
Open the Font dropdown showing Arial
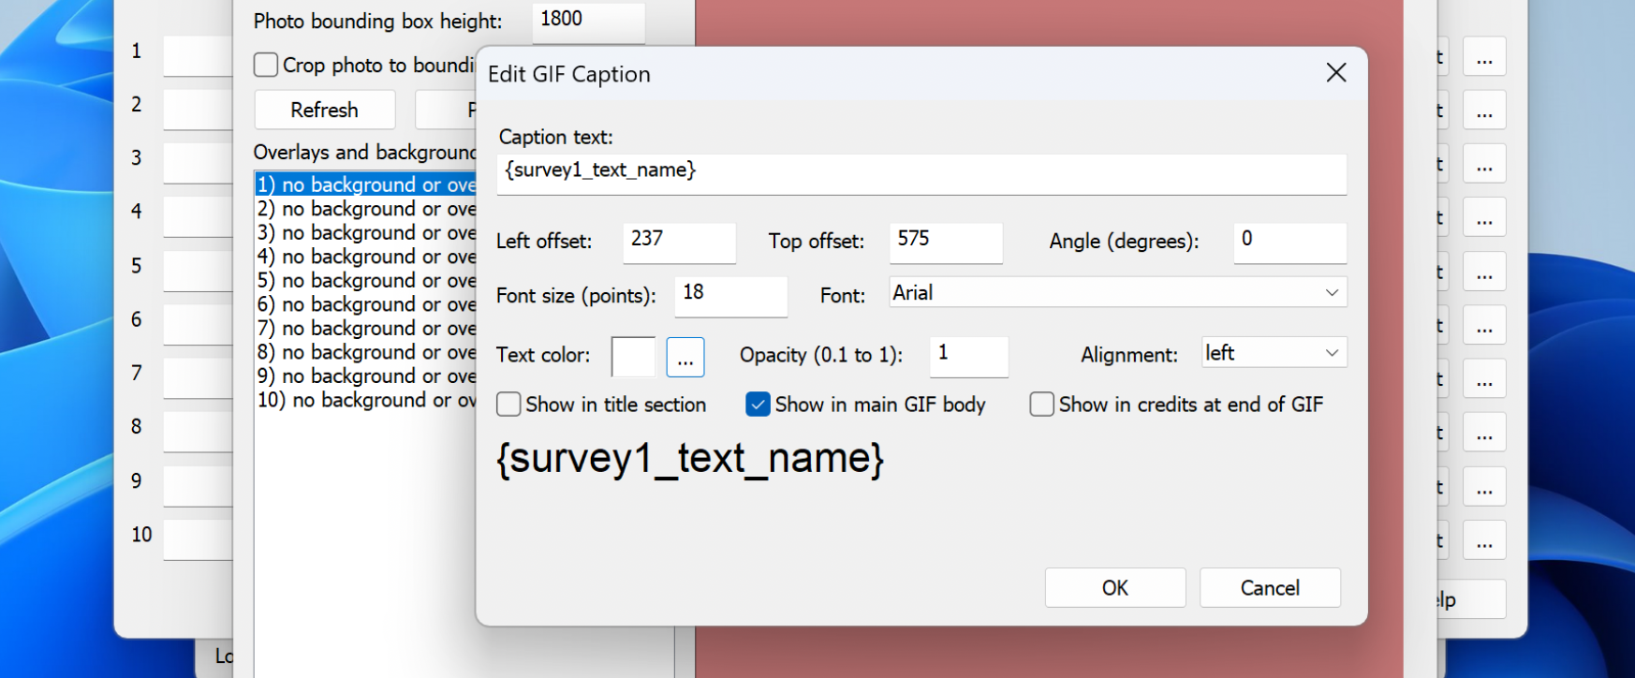[1117, 293]
